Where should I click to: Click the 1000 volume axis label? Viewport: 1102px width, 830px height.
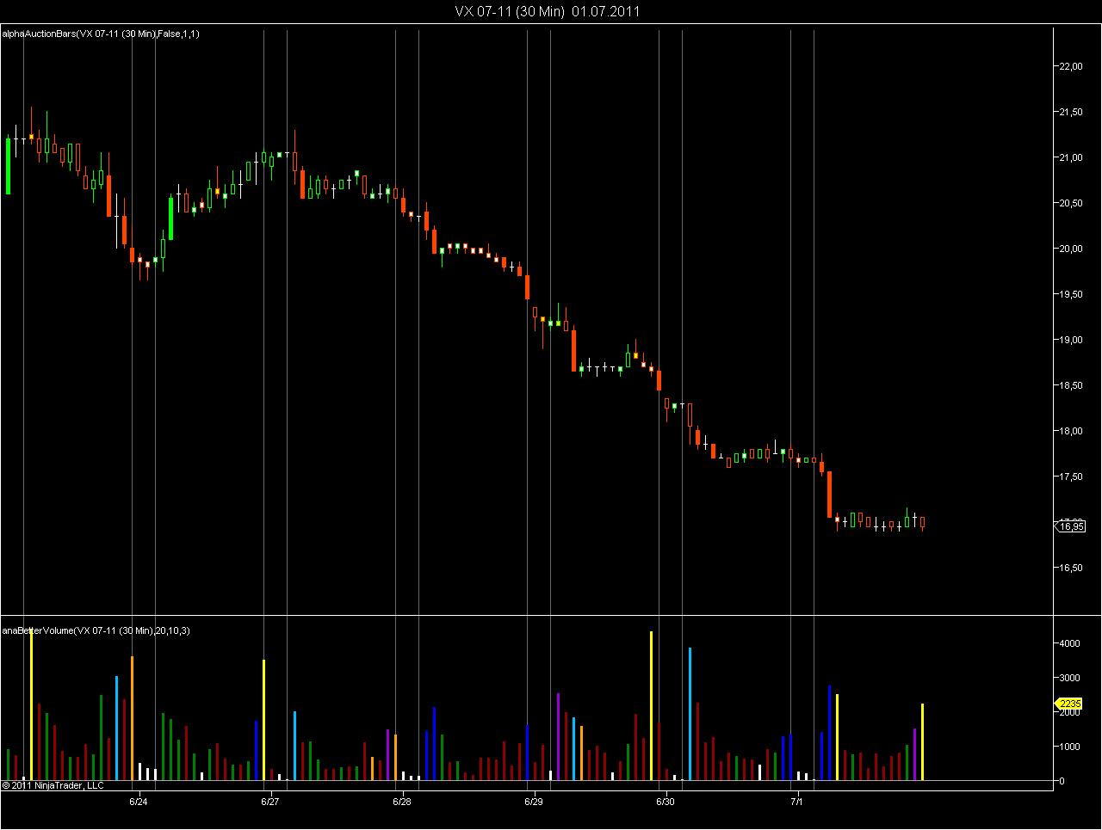pos(1070,747)
